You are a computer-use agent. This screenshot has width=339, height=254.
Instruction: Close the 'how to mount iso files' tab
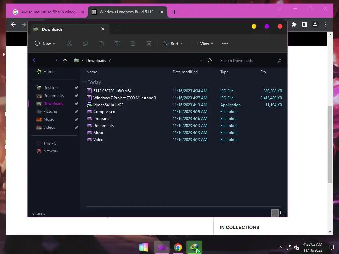coord(82,12)
